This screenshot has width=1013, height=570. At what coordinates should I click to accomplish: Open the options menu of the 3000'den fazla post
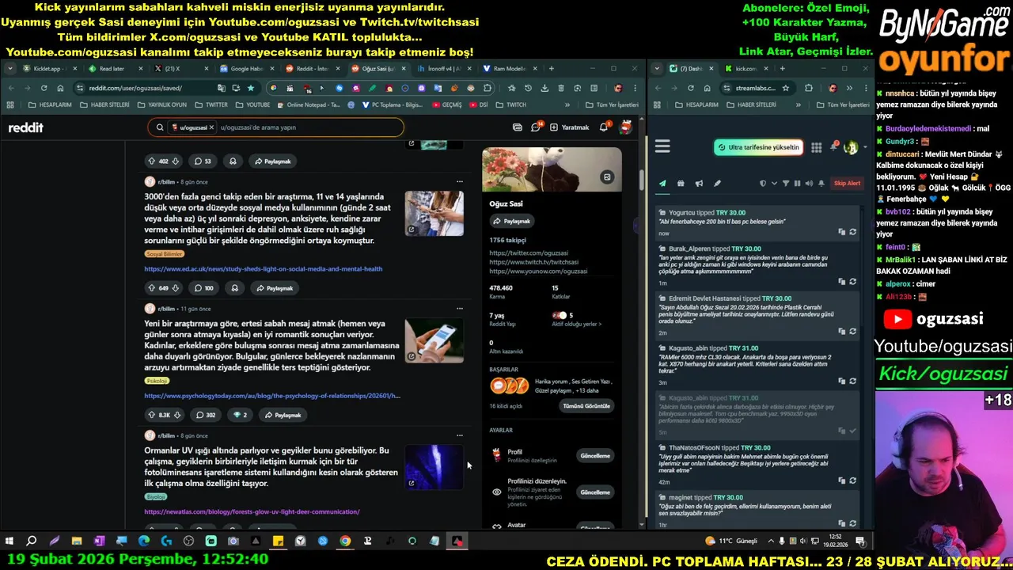tap(459, 181)
